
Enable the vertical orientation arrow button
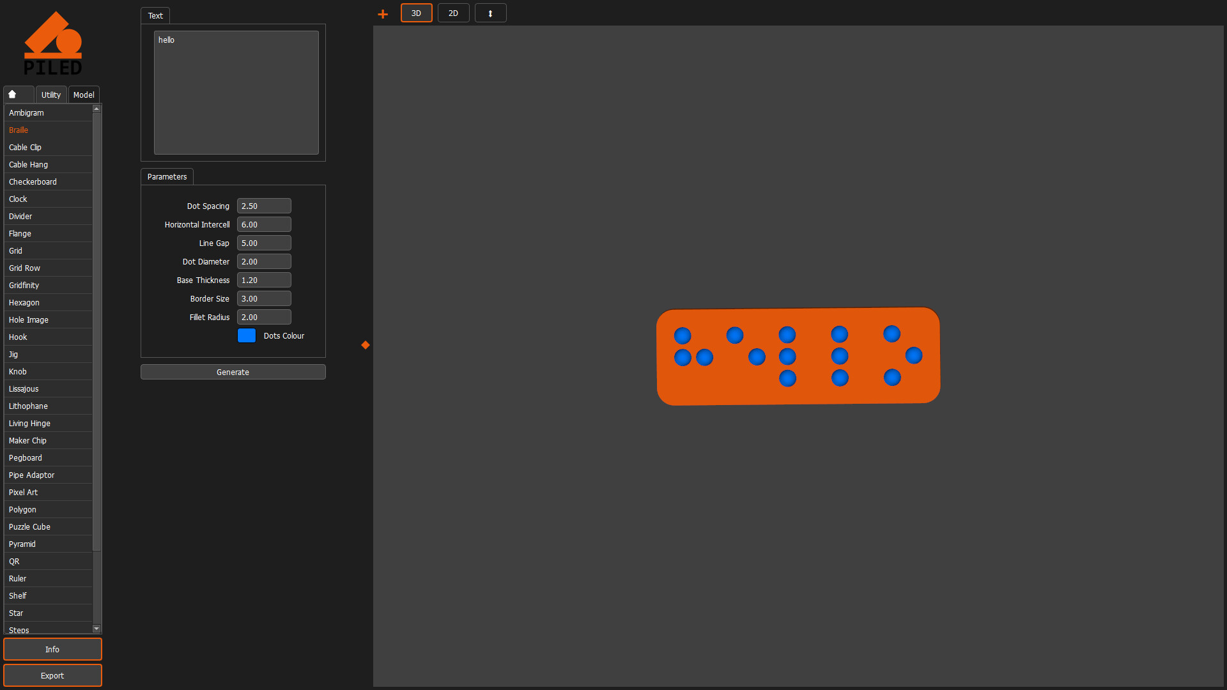point(490,13)
